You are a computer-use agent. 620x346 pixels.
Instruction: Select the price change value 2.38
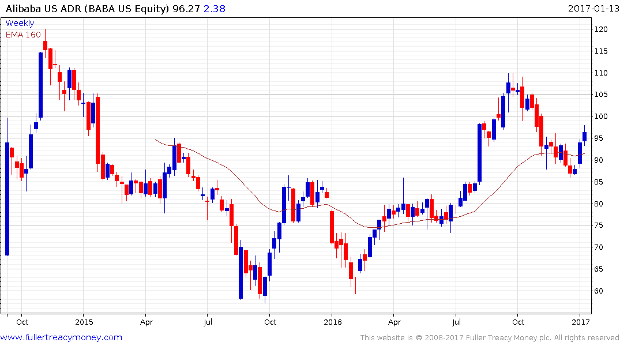(x=215, y=9)
